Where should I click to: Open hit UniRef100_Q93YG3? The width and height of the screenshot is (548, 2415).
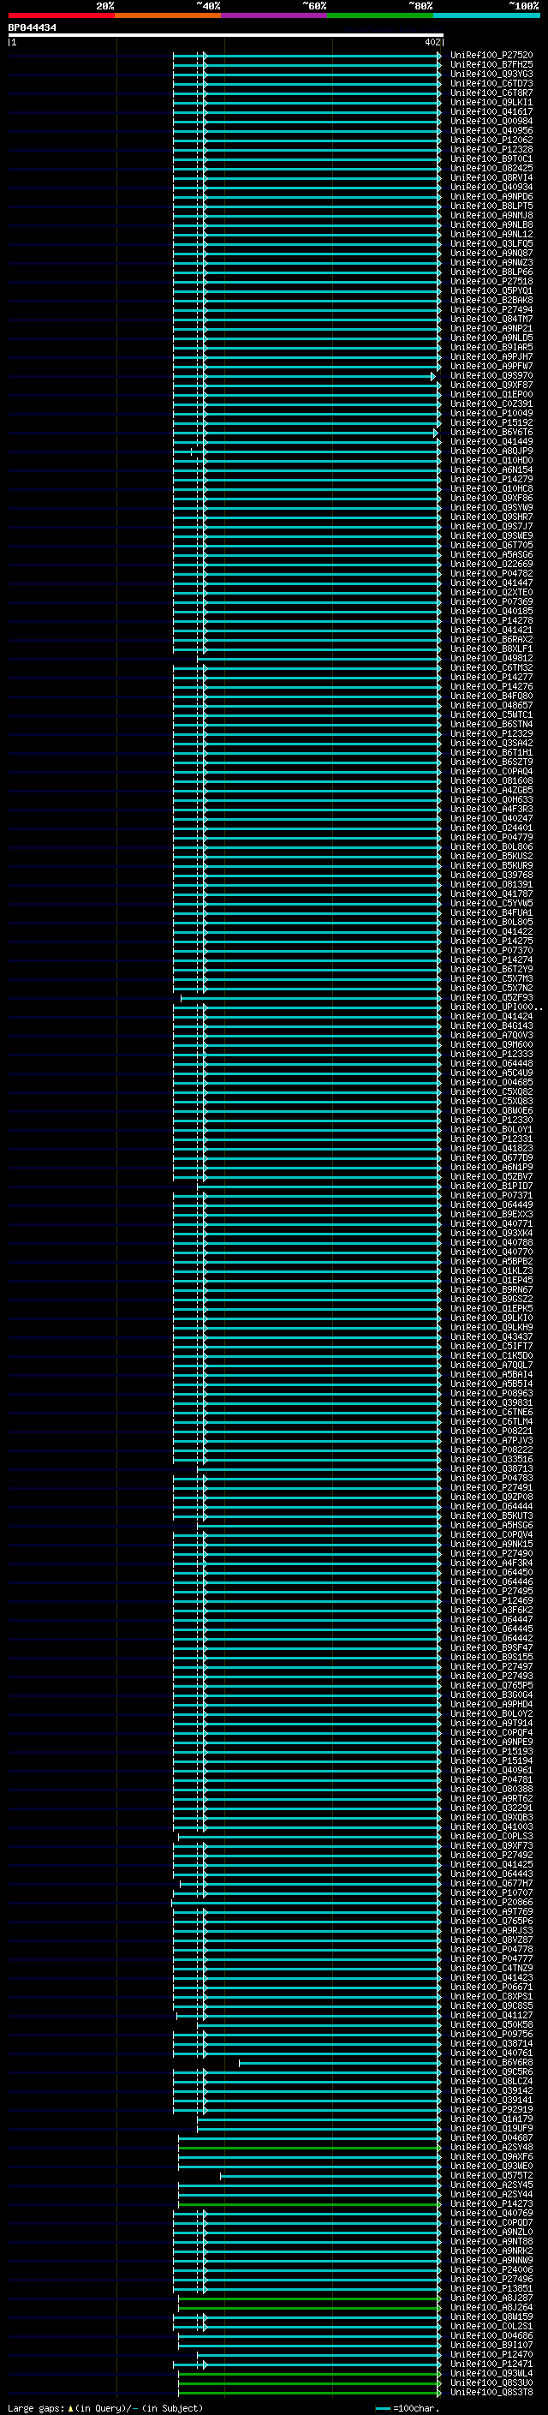point(491,75)
